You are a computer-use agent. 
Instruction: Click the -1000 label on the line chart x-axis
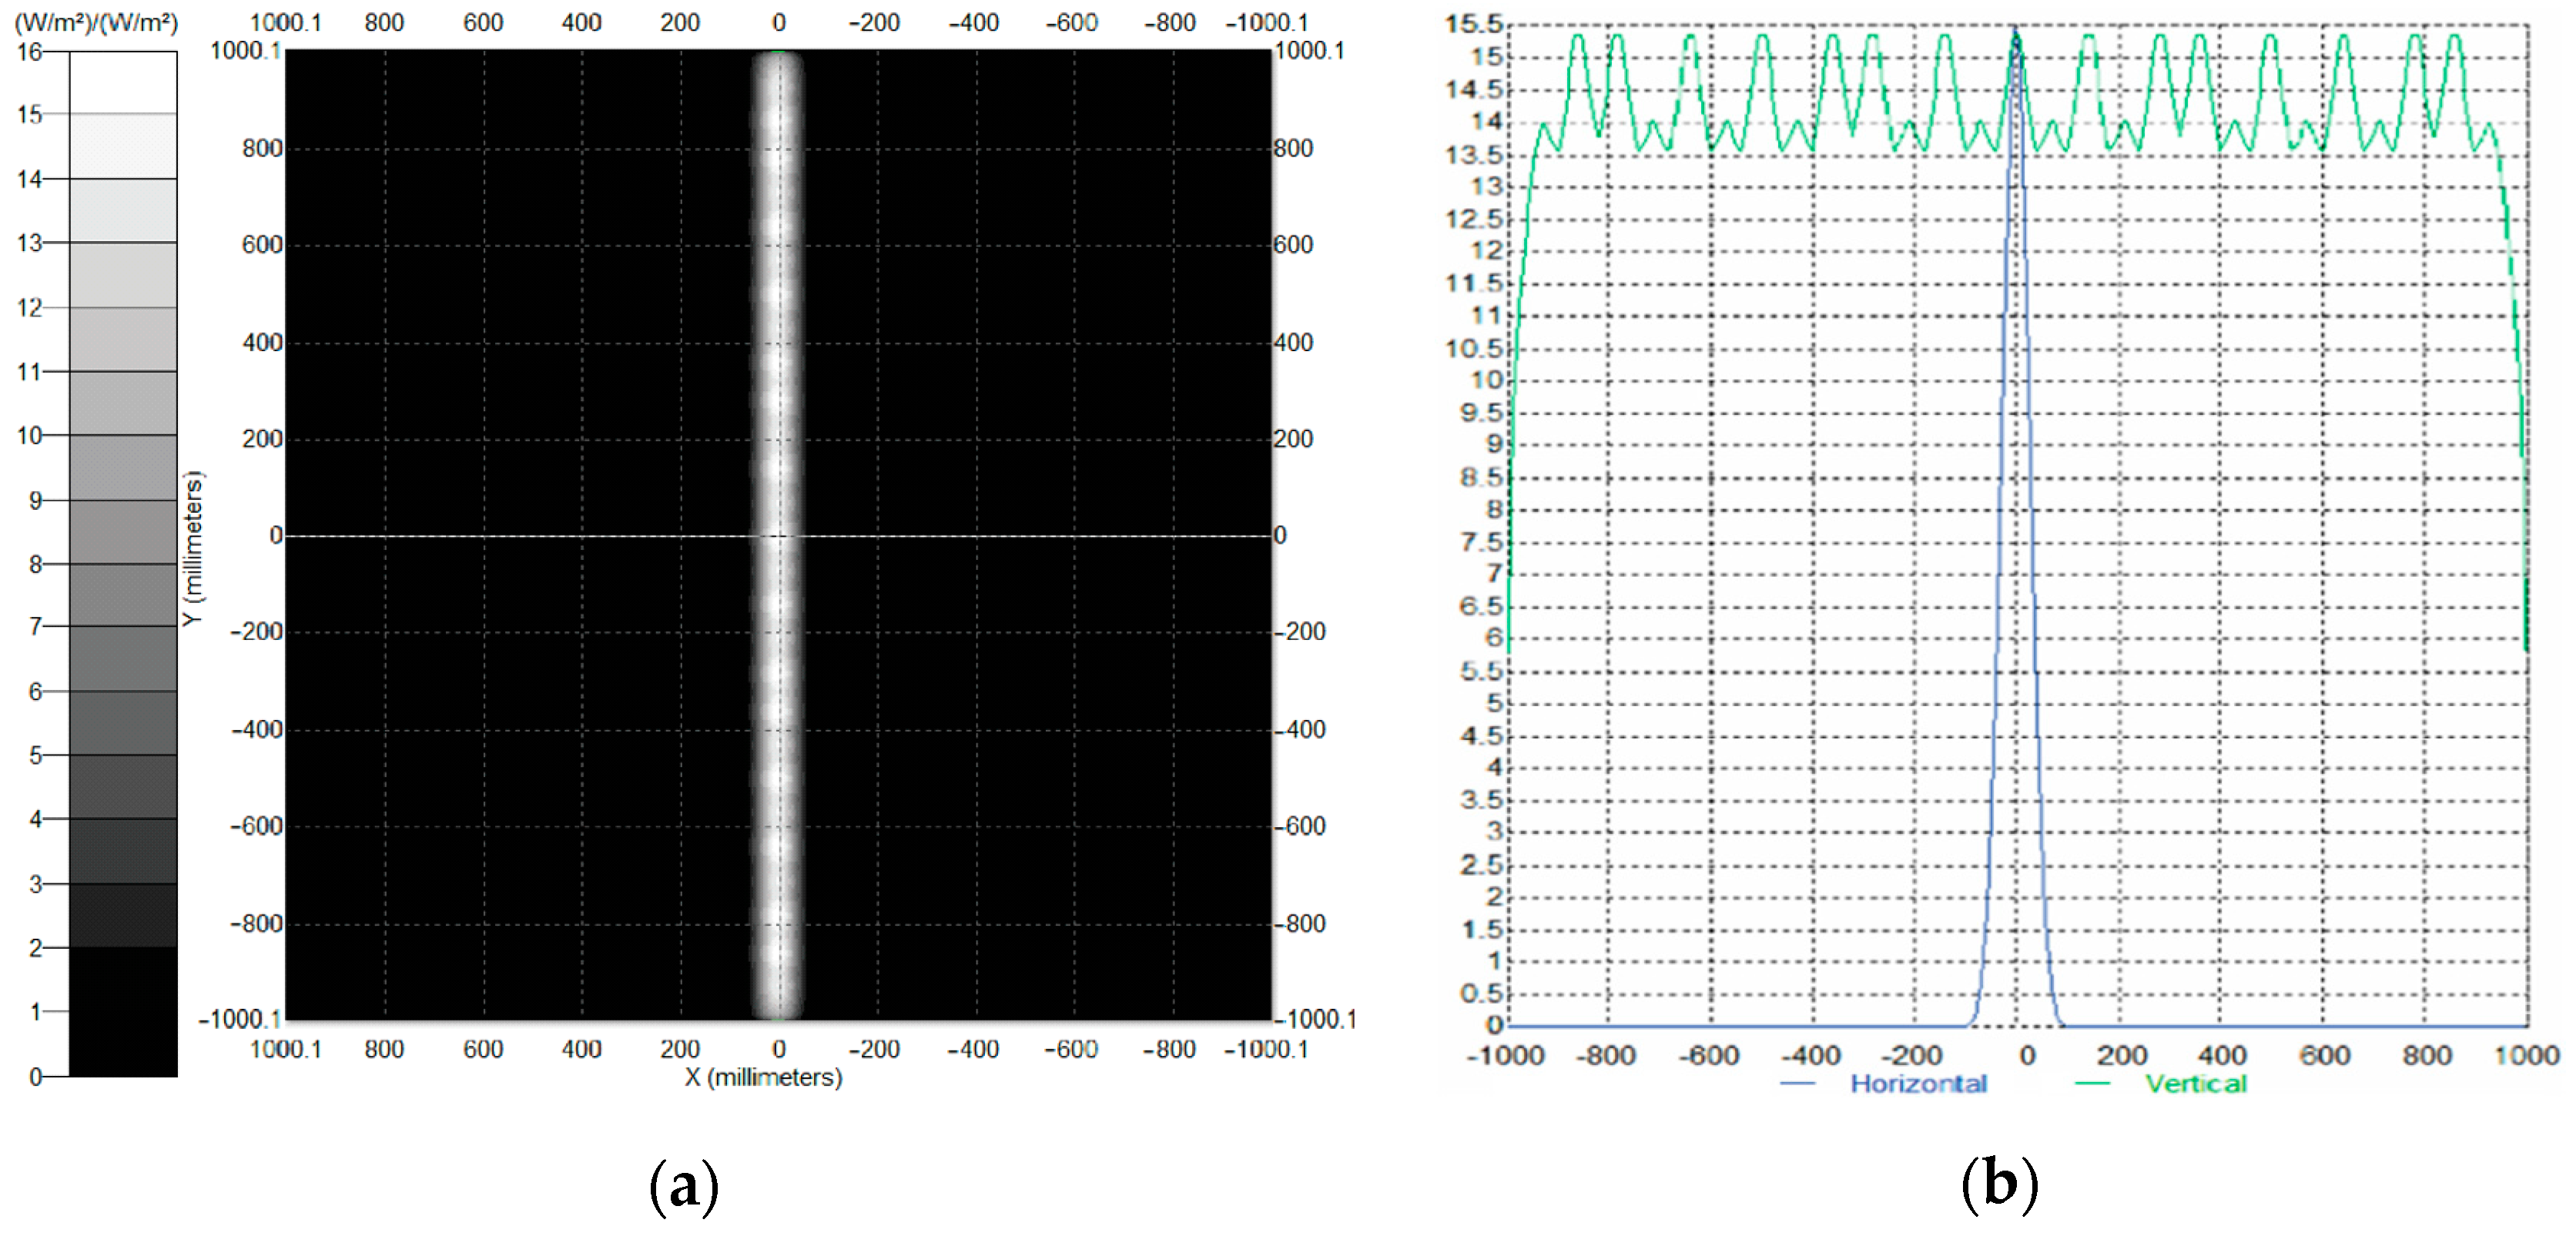[1505, 1055]
